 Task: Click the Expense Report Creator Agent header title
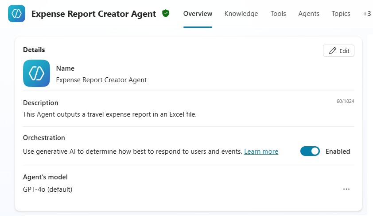tap(93, 14)
